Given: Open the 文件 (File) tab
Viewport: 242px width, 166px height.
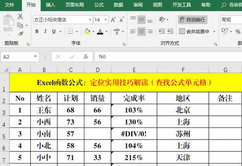Looking at the screenshot, I should click(10, 5).
